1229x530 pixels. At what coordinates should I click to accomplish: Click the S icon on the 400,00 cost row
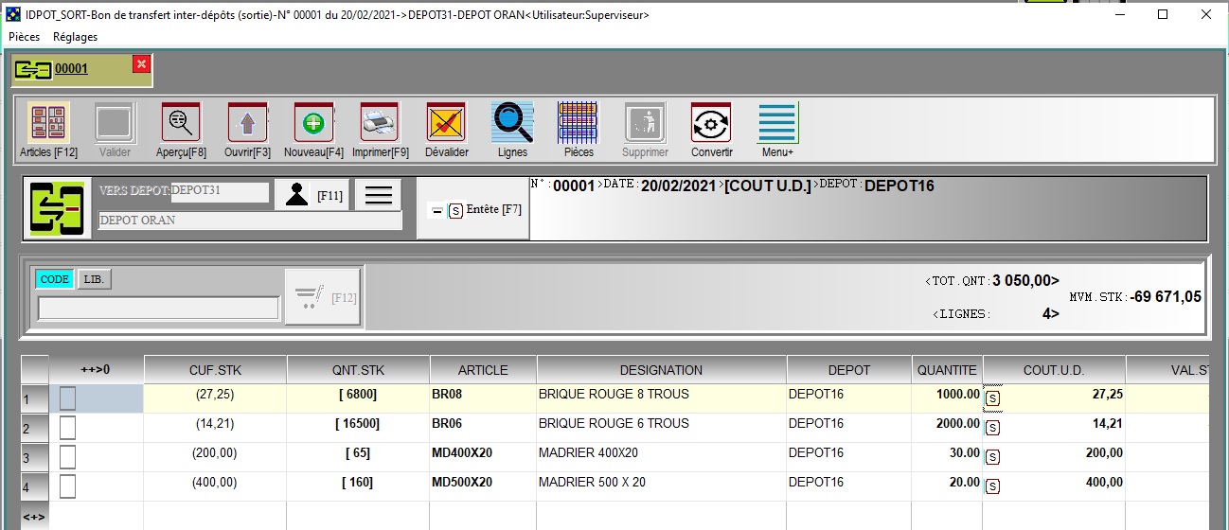[993, 487]
